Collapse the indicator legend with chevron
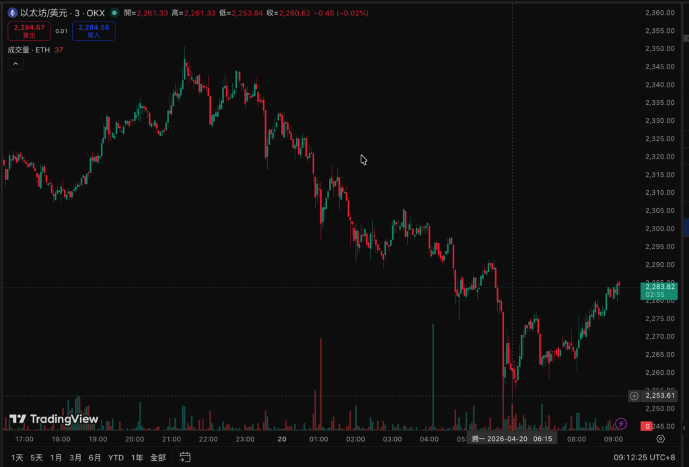 tap(15, 64)
